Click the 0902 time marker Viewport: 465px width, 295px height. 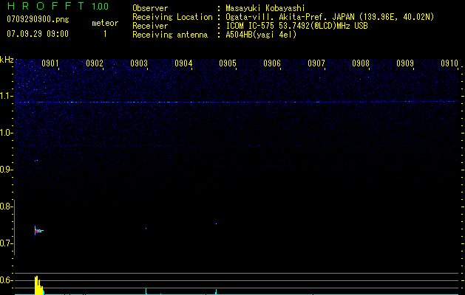point(95,63)
